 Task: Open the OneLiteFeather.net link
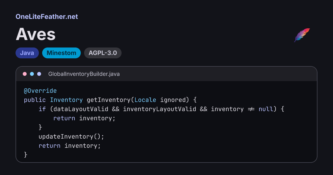(47, 17)
